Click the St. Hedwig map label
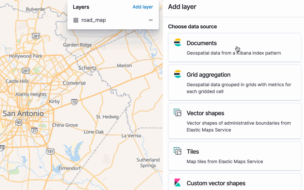The image size is (304, 190). pos(107,117)
